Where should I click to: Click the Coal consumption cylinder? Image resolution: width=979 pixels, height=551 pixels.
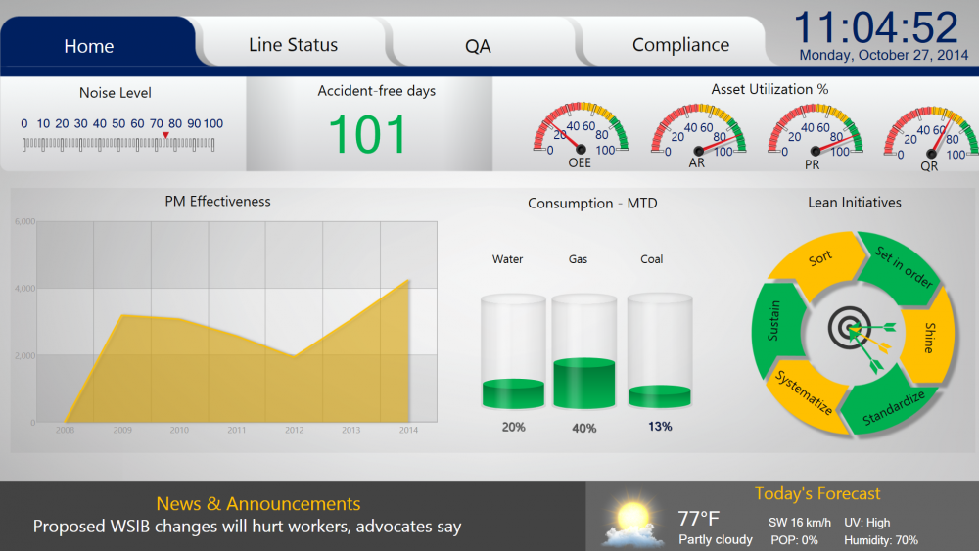click(659, 352)
